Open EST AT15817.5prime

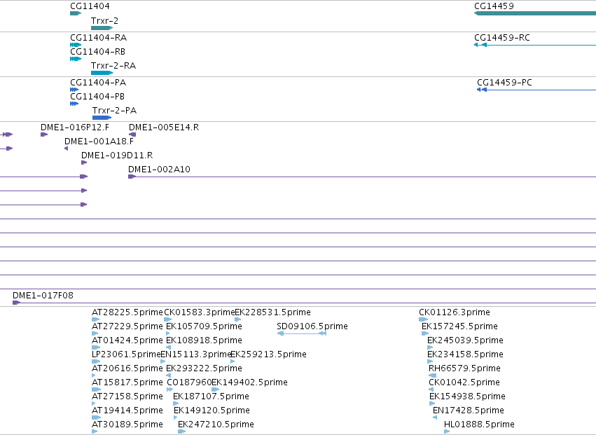[127, 383]
